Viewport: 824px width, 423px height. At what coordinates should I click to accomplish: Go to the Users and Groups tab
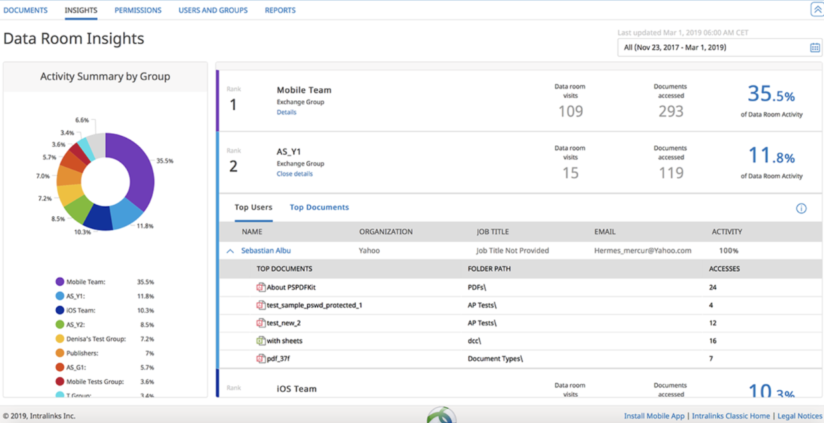(x=212, y=10)
